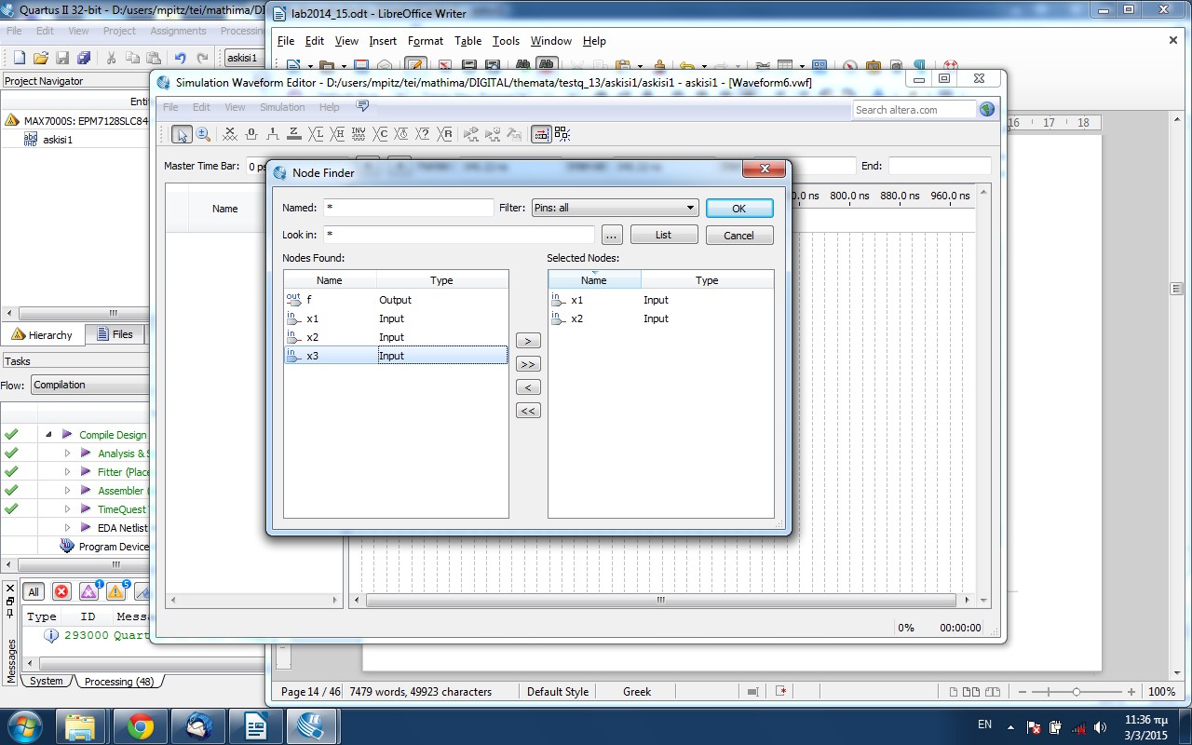Click the LibreOffice zoom slider handle
The image size is (1192, 745).
1077,692
